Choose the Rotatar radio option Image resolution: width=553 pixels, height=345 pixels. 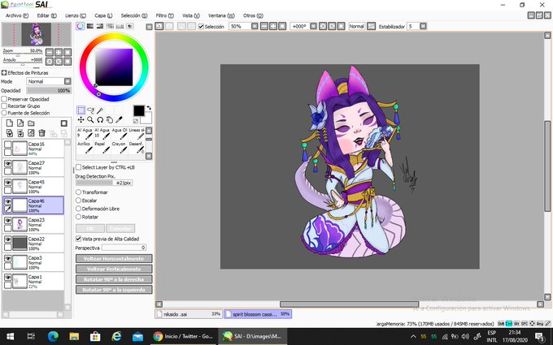[x=79, y=217]
